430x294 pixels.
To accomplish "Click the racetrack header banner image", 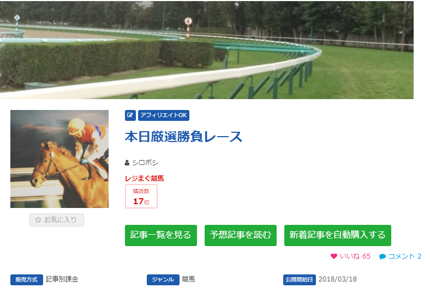I will (x=207, y=50).
